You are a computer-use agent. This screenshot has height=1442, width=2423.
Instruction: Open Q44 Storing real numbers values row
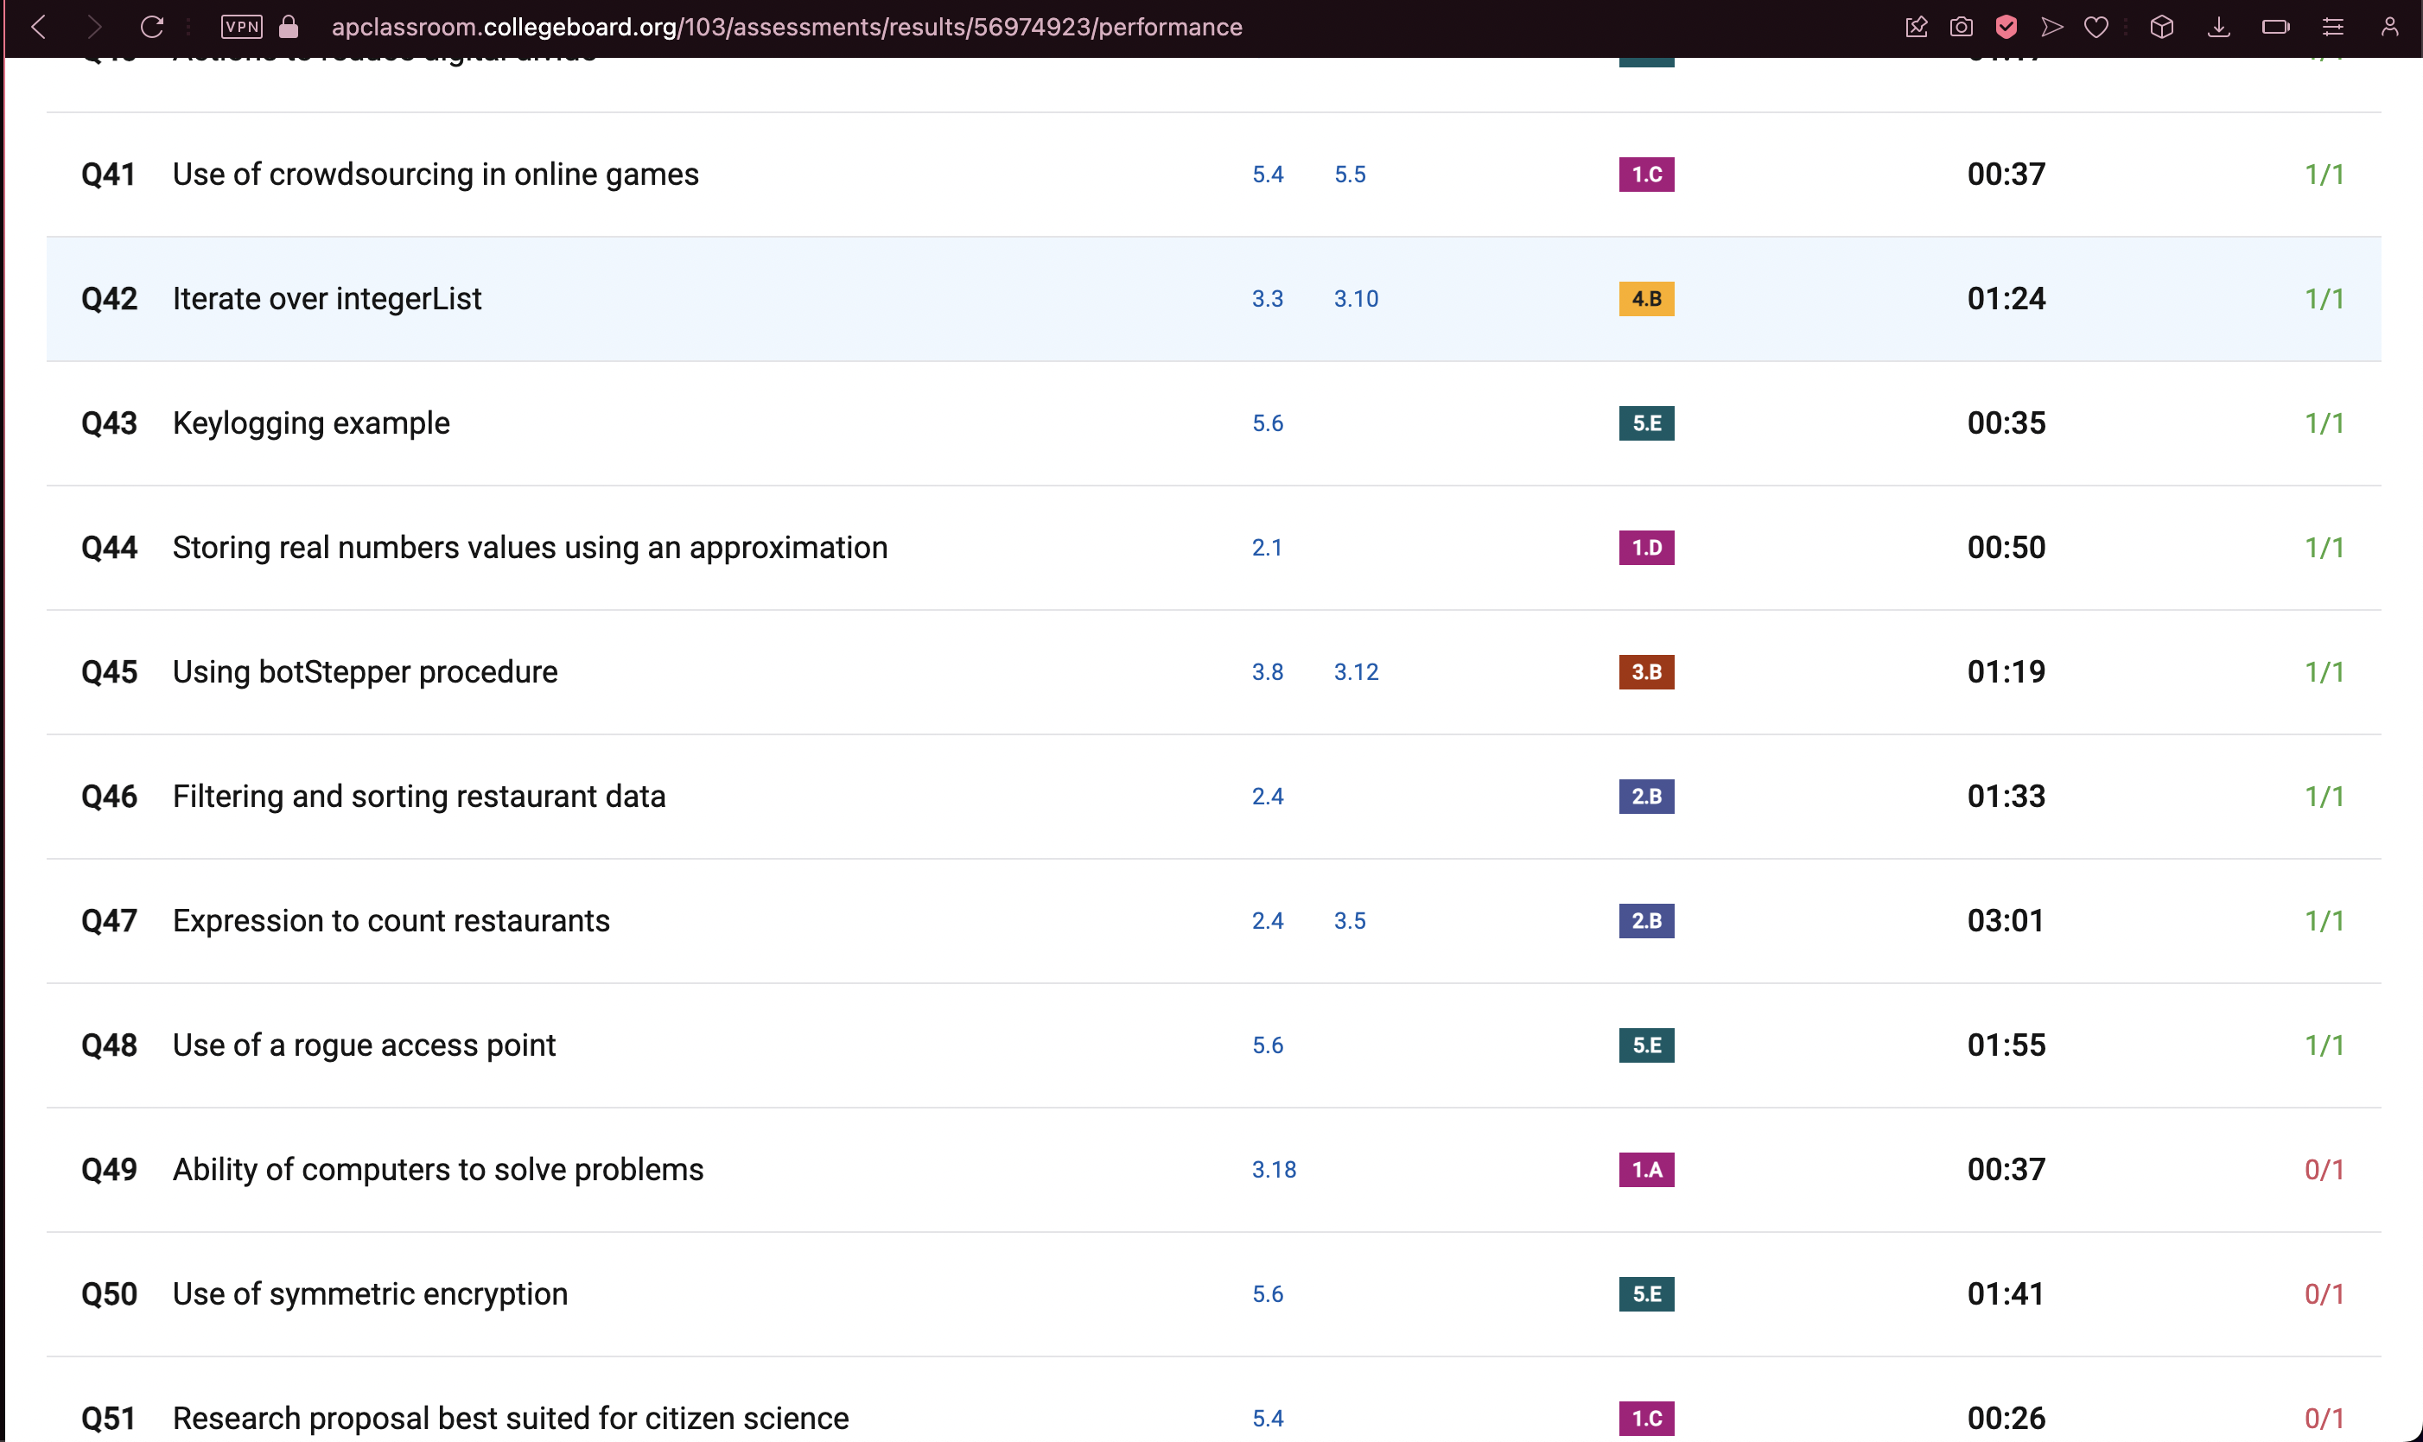[1213, 548]
